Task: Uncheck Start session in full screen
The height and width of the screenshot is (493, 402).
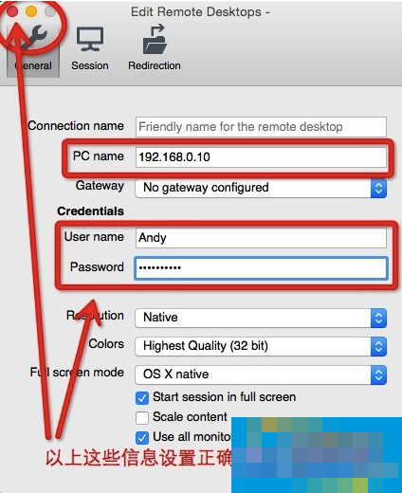Action: point(142,398)
